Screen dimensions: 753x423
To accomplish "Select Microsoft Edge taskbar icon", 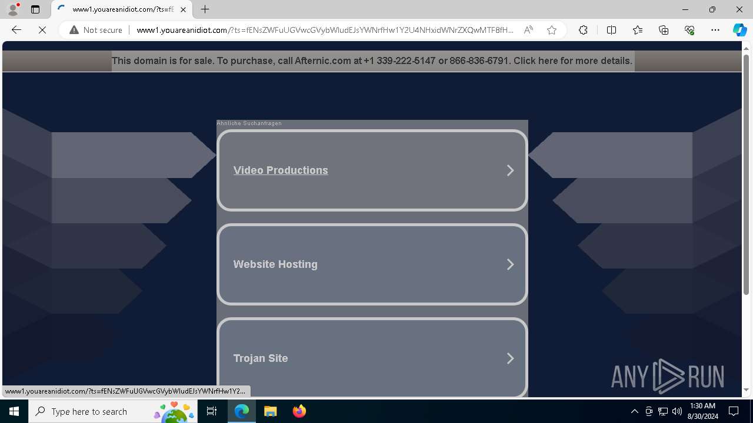I will [242, 411].
